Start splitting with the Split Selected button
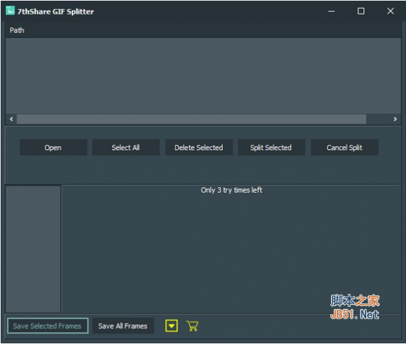Viewport: 406px width, 344px height. [x=271, y=147]
